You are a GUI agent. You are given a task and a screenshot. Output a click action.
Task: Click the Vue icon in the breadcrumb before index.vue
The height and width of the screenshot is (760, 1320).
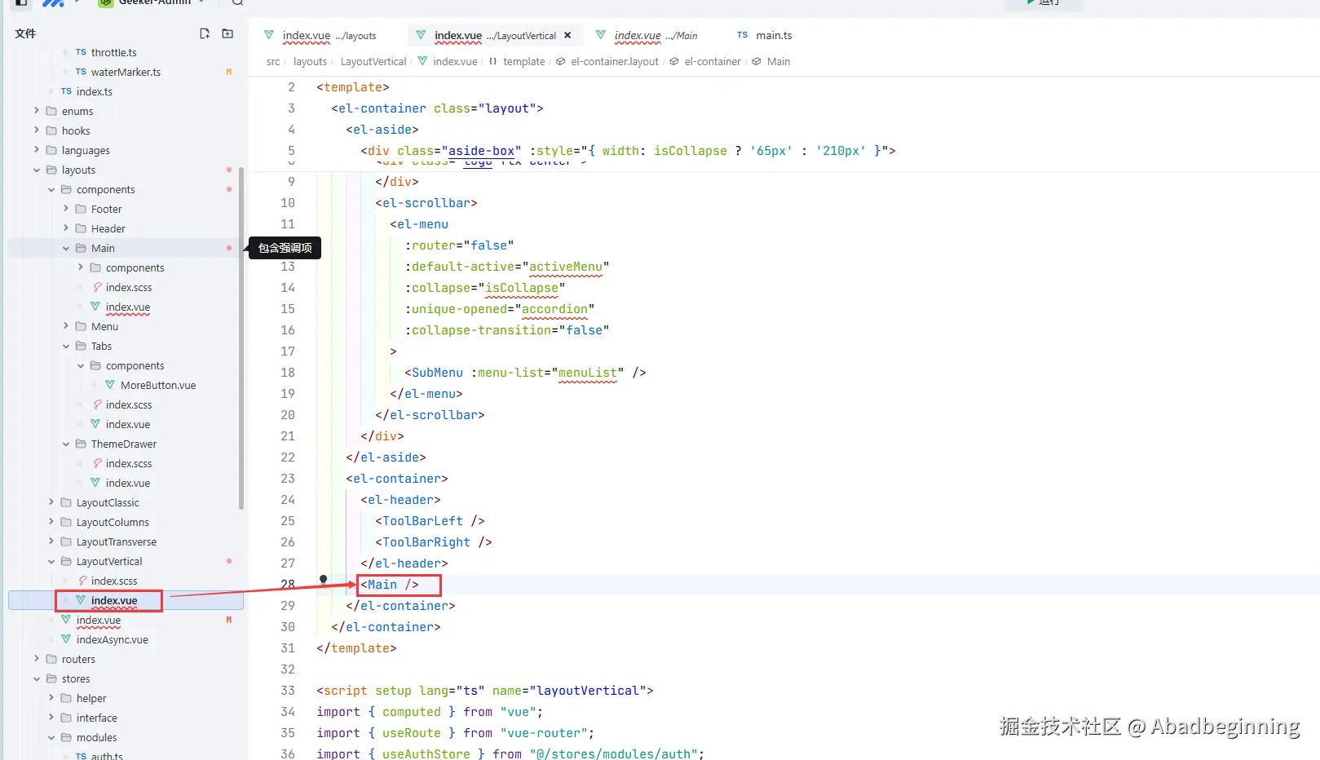422,61
